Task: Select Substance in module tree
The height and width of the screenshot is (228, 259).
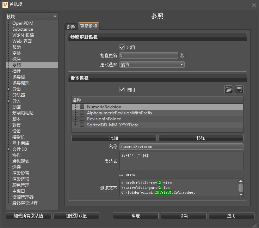Action: coord(23,29)
